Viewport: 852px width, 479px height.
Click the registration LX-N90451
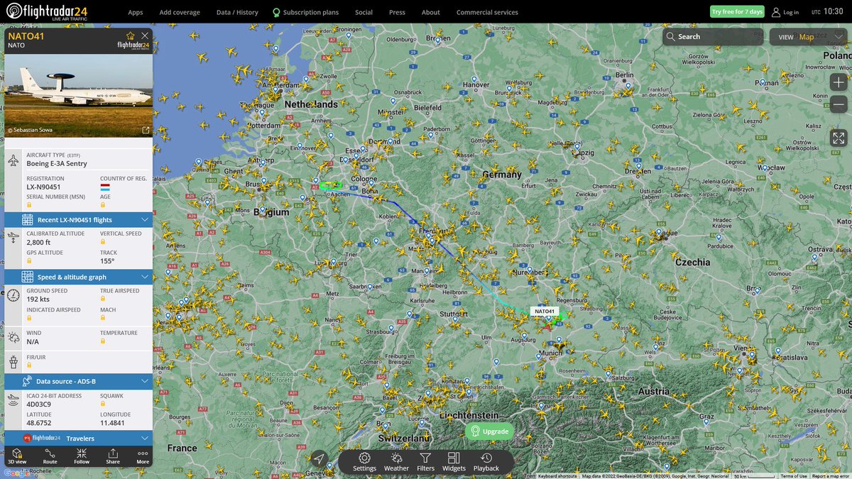tap(44, 187)
